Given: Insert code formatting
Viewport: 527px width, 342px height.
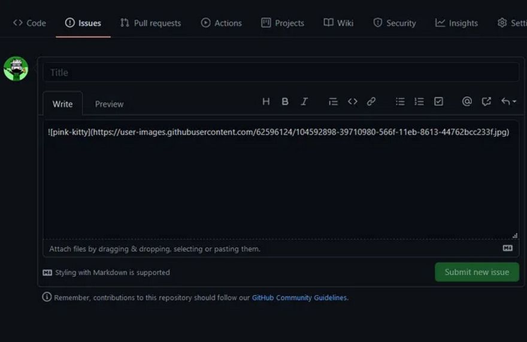Looking at the screenshot, I should tap(352, 102).
